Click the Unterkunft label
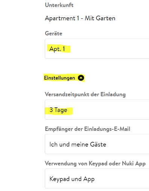 (59, 5)
